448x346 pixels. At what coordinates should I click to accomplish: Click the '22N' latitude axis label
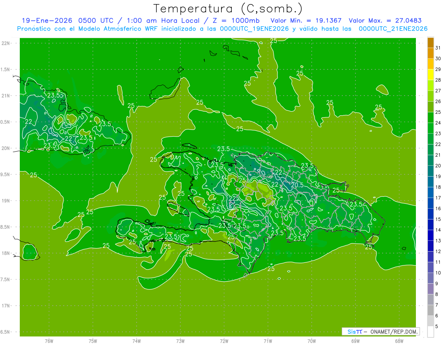(6, 43)
